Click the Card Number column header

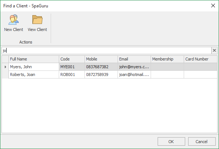coord(201,59)
